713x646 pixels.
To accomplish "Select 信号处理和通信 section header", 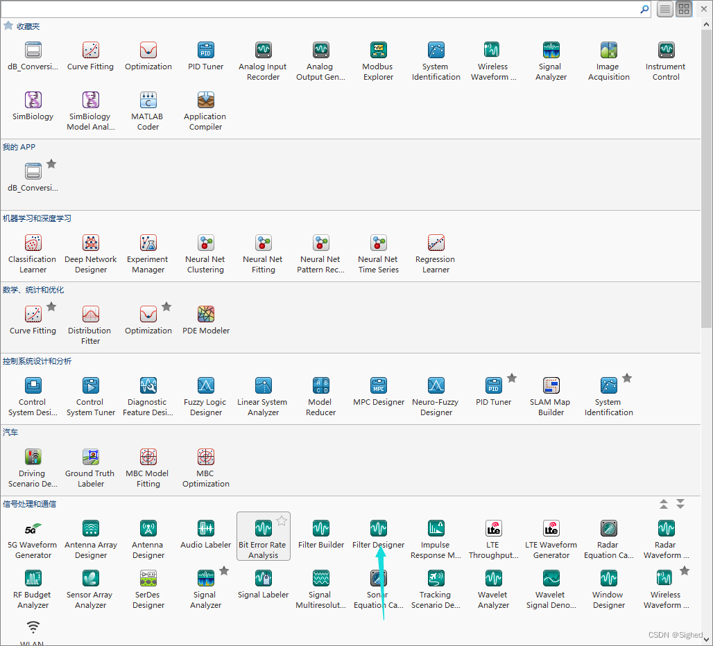I will coord(30,504).
